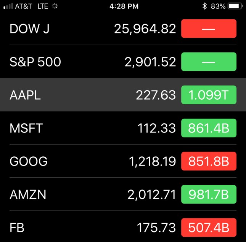Tap the network activity spinner
Screen dimensions: 246x242
click(55, 6)
